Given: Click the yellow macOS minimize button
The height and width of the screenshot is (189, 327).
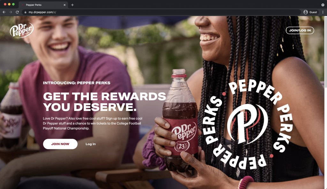Looking at the screenshot, I should click(9, 4).
